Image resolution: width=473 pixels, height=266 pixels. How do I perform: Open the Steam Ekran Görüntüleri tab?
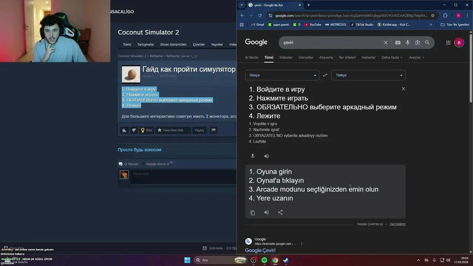tap(173, 44)
